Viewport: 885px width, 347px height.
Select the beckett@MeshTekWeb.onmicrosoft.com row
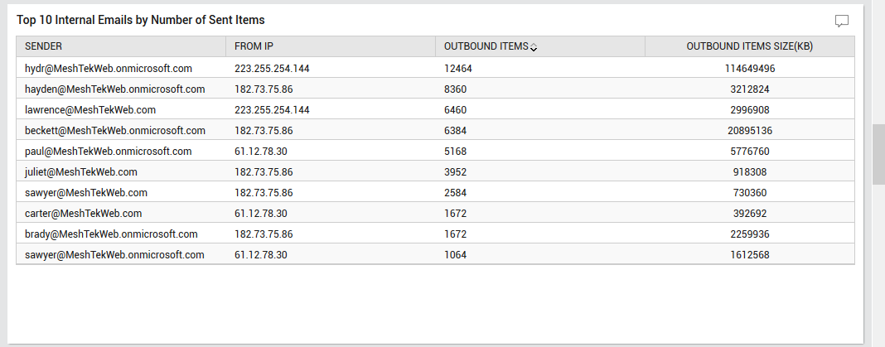coord(435,130)
